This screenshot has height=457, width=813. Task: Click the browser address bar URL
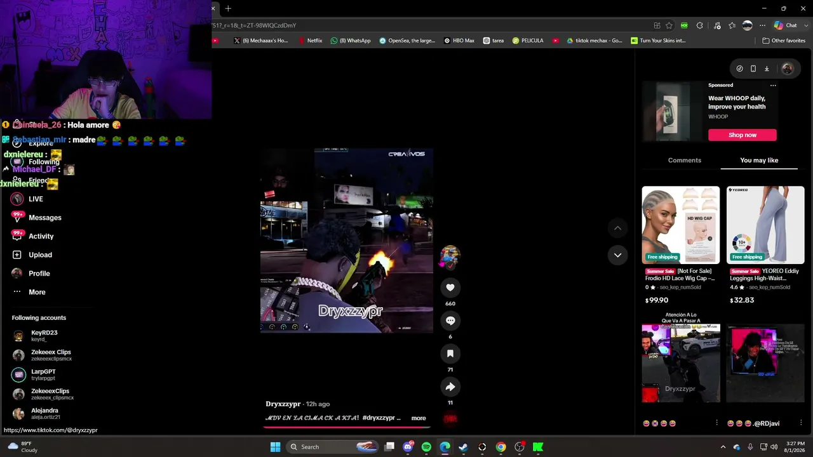coord(254,25)
